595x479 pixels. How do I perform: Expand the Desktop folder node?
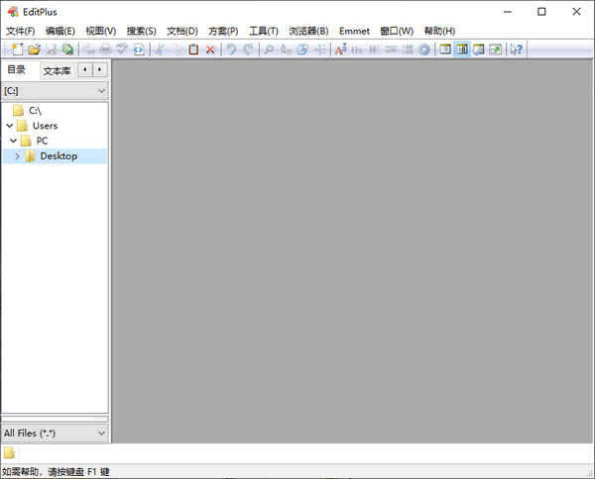pyautogui.click(x=18, y=156)
